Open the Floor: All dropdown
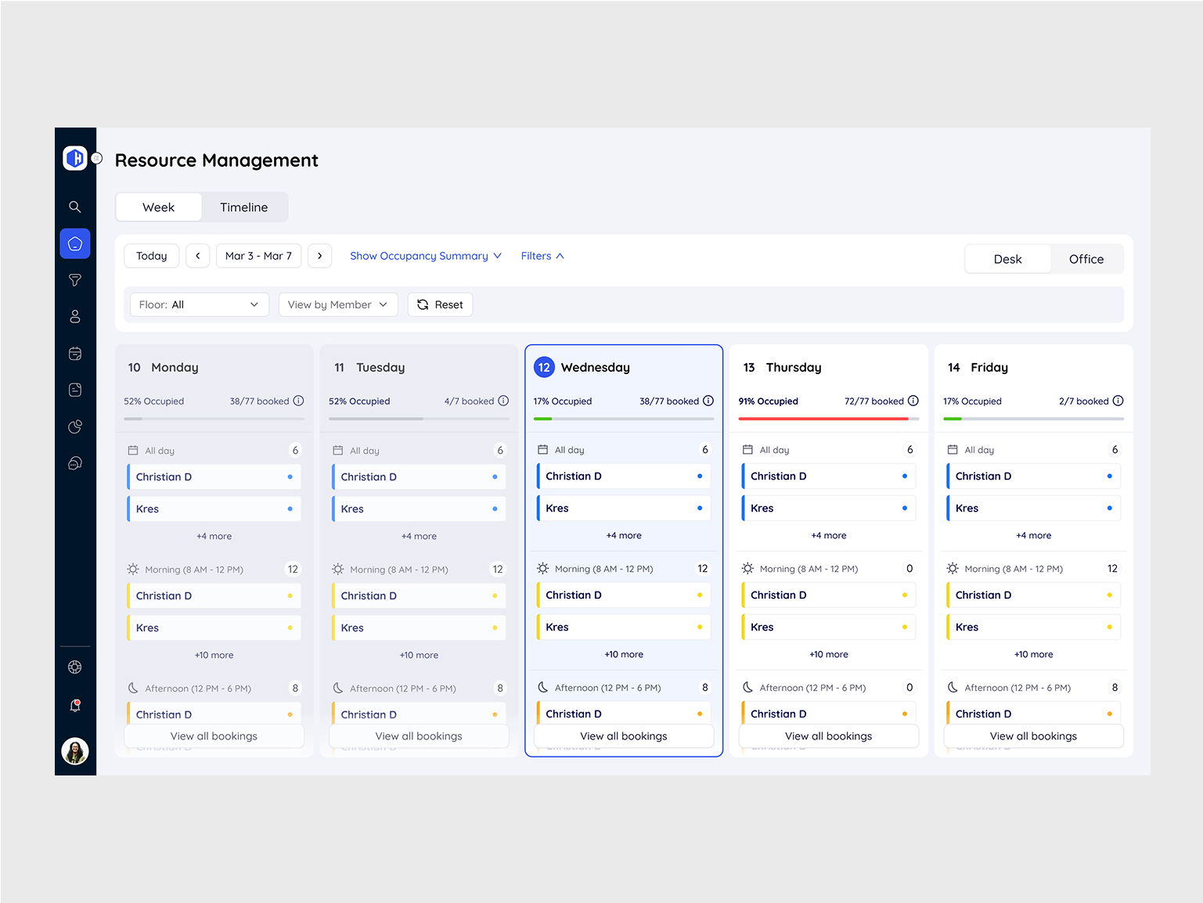Image resolution: width=1203 pixels, height=903 pixels. (x=199, y=304)
